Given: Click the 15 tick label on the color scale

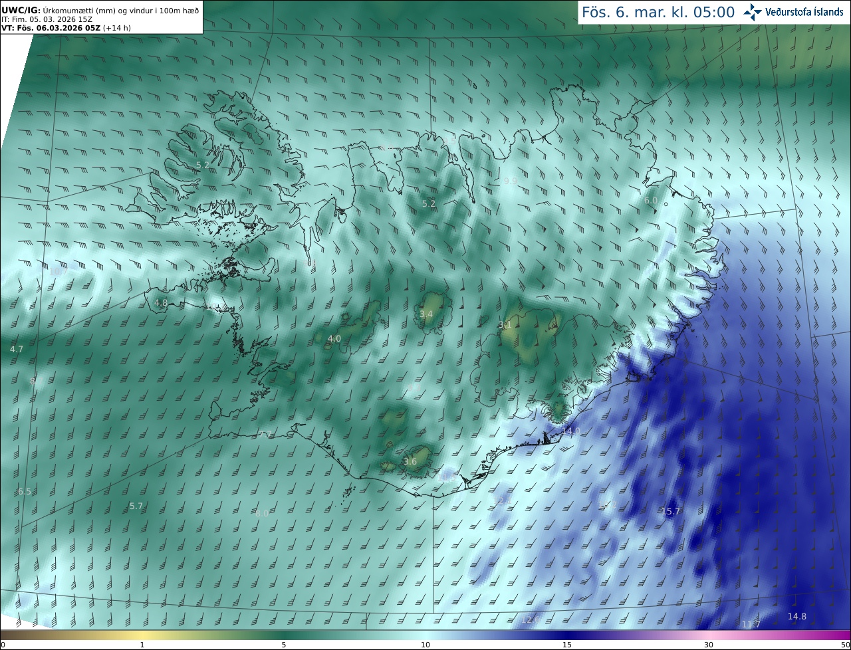Looking at the screenshot, I should pos(567,645).
